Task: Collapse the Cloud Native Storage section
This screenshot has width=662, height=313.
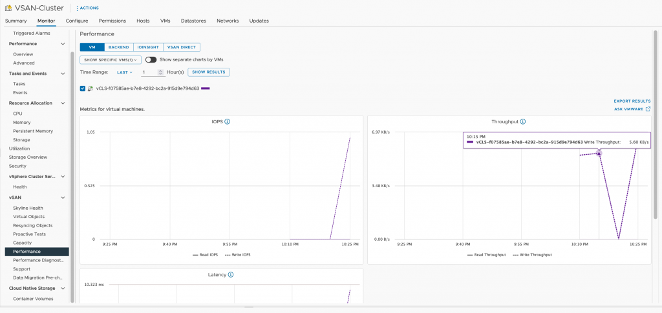Action: [x=63, y=288]
